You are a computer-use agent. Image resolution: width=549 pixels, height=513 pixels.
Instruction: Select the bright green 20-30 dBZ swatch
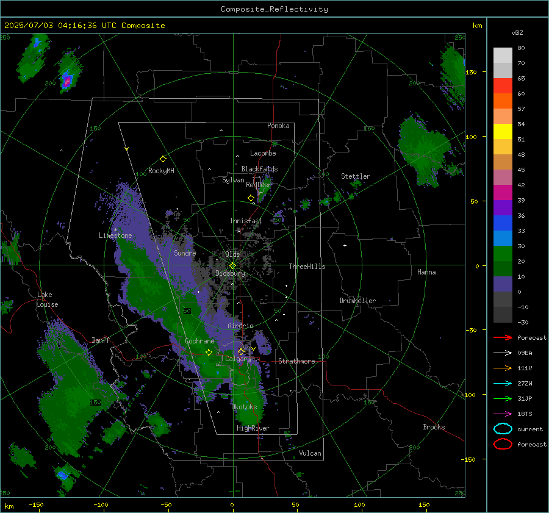click(x=503, y=254)
